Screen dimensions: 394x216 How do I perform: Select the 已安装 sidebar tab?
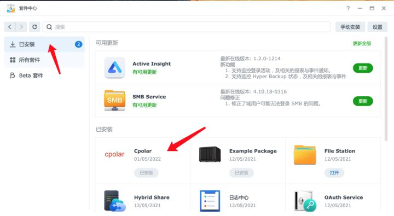[x=44, y=44]
